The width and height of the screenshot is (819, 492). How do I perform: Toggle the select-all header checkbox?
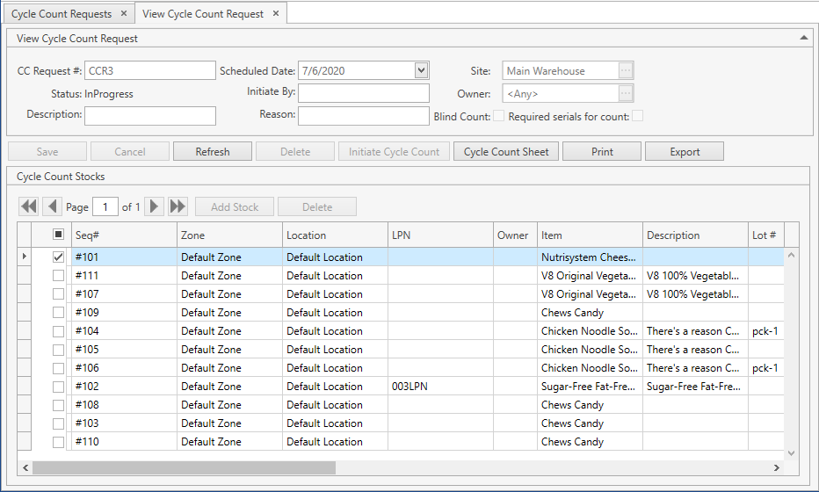coord(59,235)
